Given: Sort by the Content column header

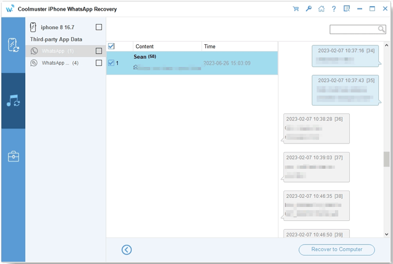Looking at the screenshot, I should click(167, 47).
